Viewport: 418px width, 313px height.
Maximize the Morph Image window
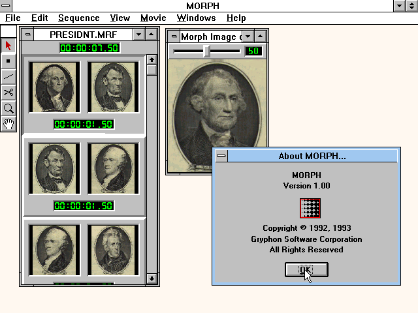point(260,37)
